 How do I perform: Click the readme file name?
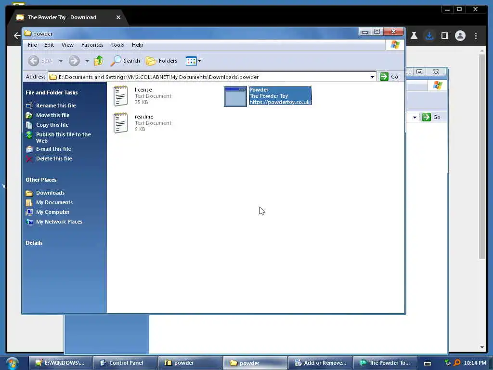(144, 117)
